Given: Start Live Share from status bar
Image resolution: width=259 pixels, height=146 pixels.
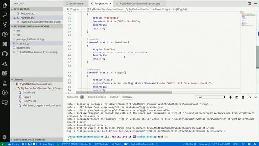Looking at the screenshot, I should pos(47,144).
